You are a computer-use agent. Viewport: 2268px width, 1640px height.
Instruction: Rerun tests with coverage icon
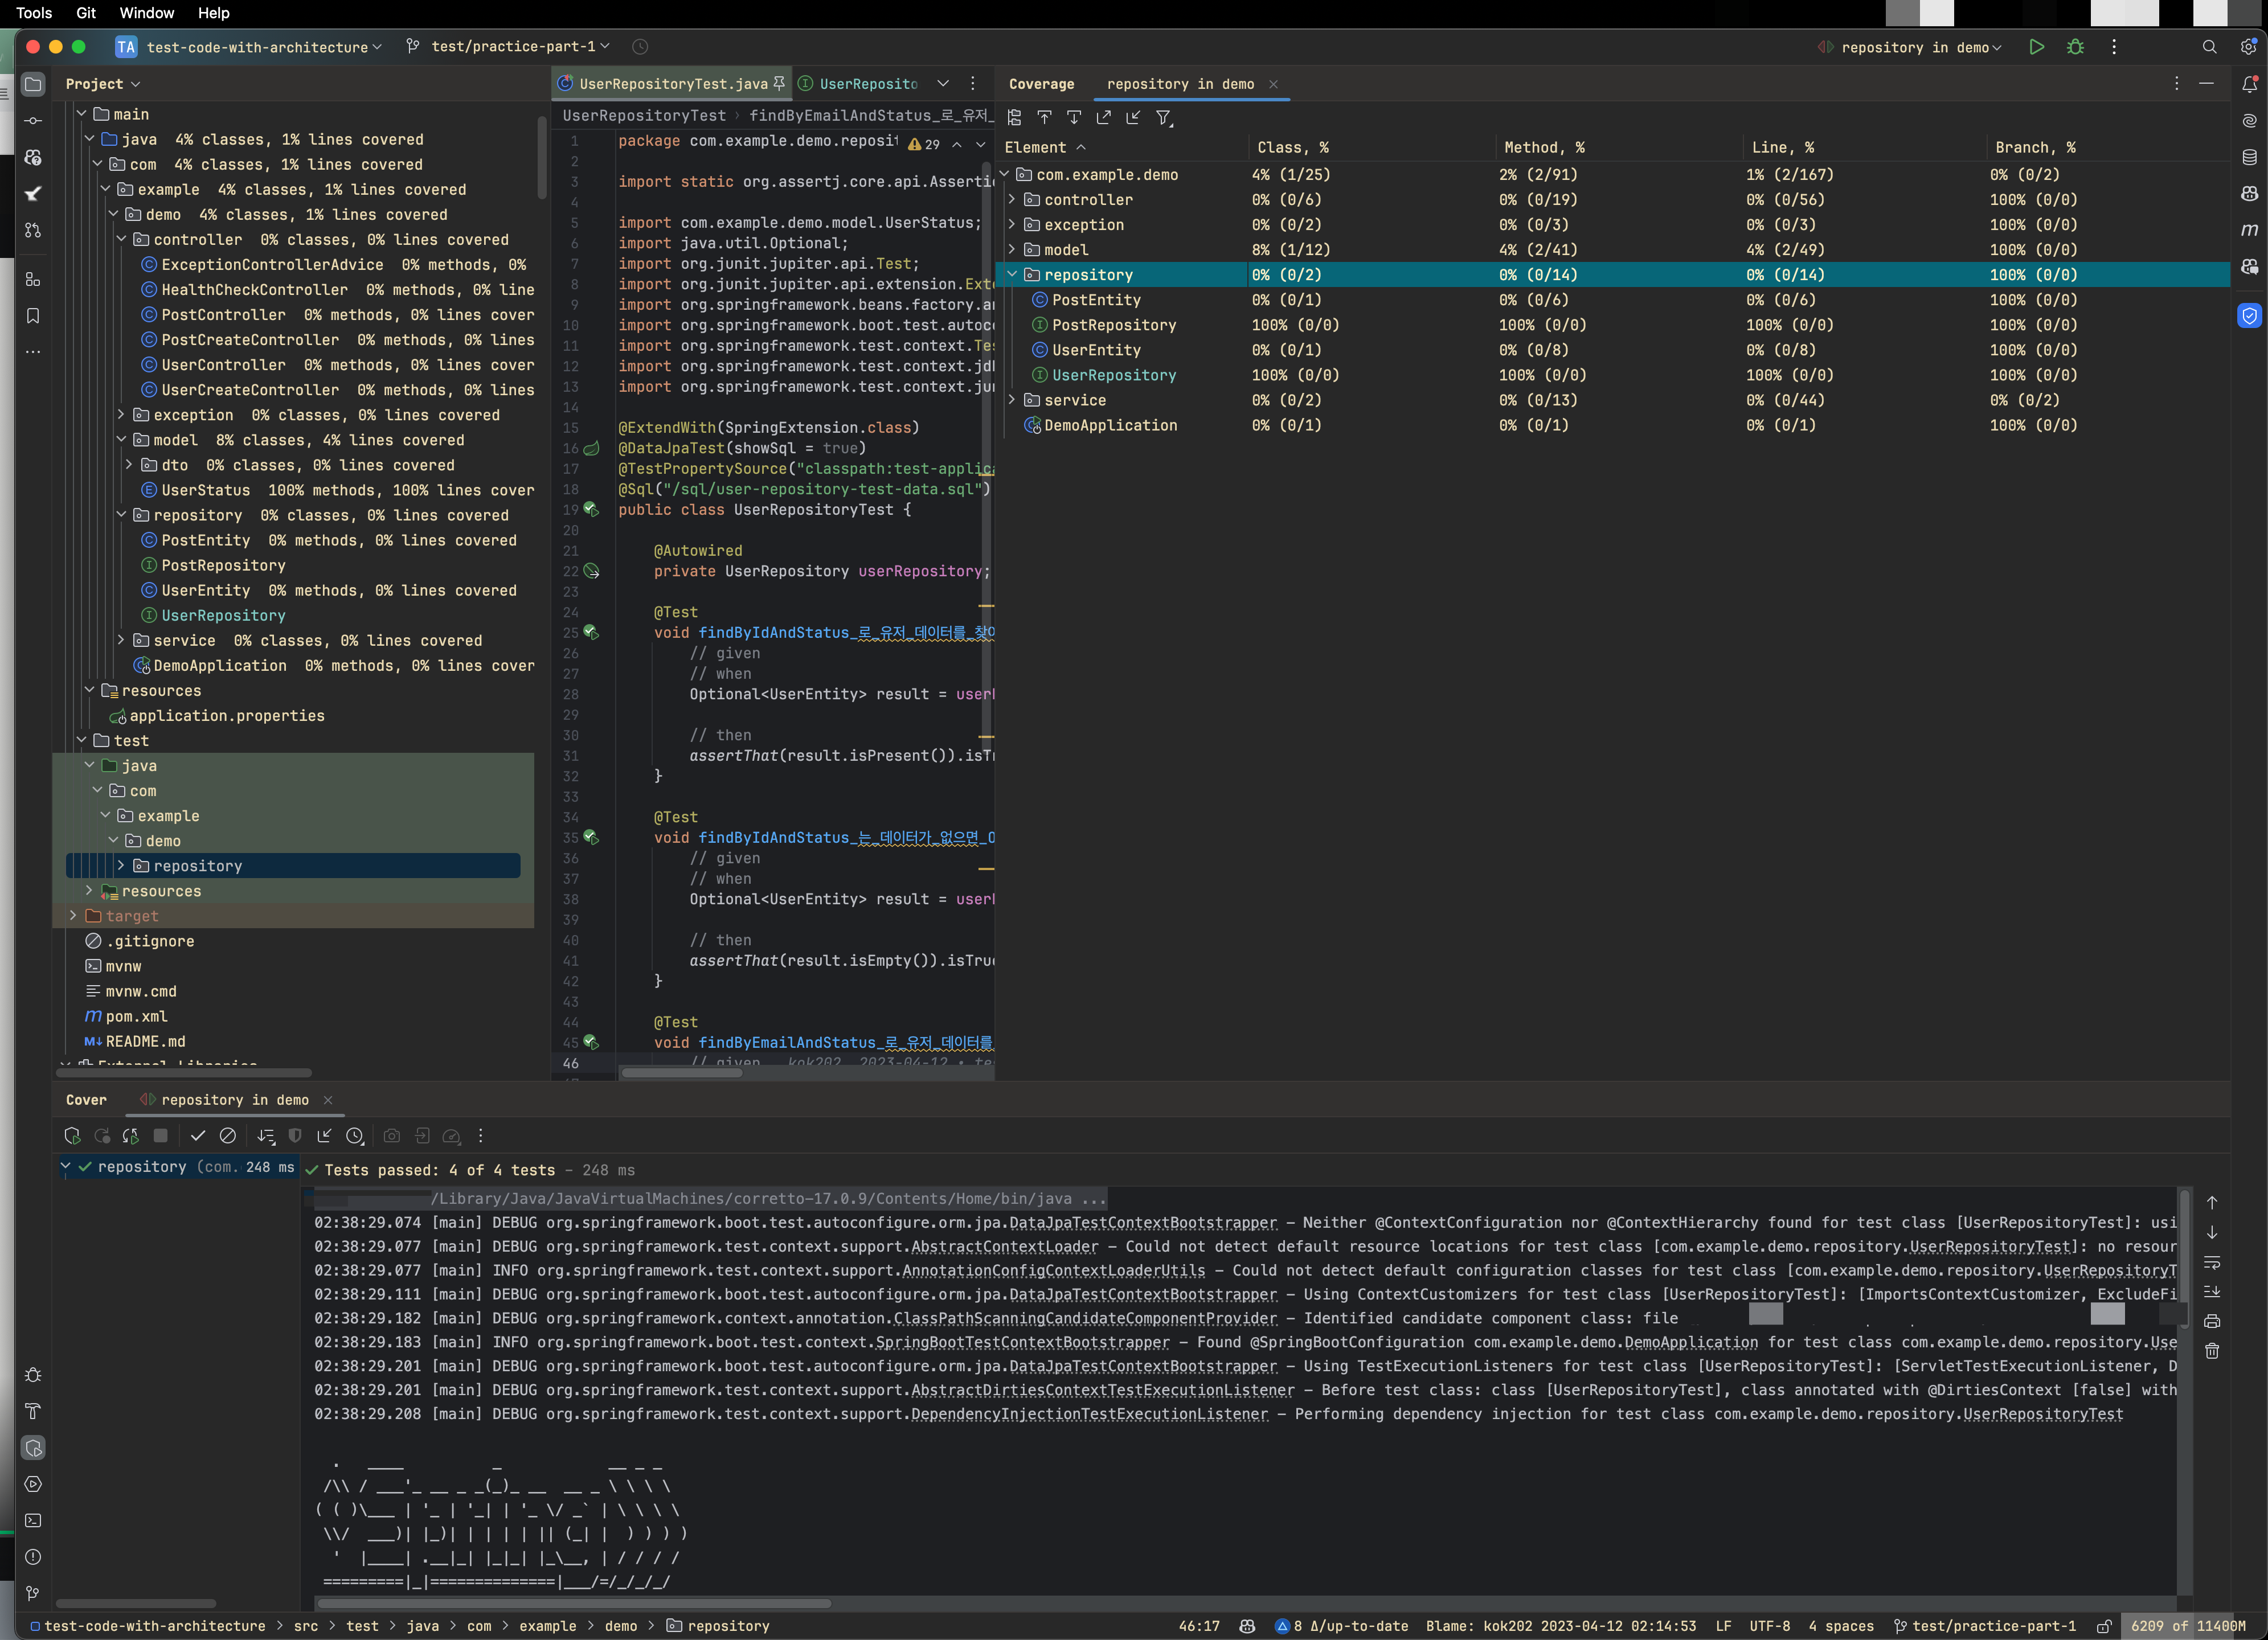[72, 1136]
